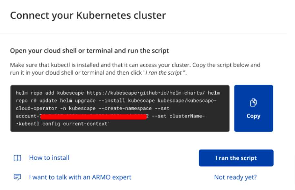Click the --create-namespace flag in the script

pyautogui.click(x=125, y=108)
